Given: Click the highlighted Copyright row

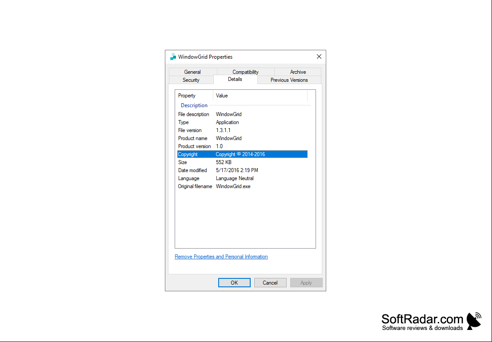Looking at the screenshot, I should [242, 154].
